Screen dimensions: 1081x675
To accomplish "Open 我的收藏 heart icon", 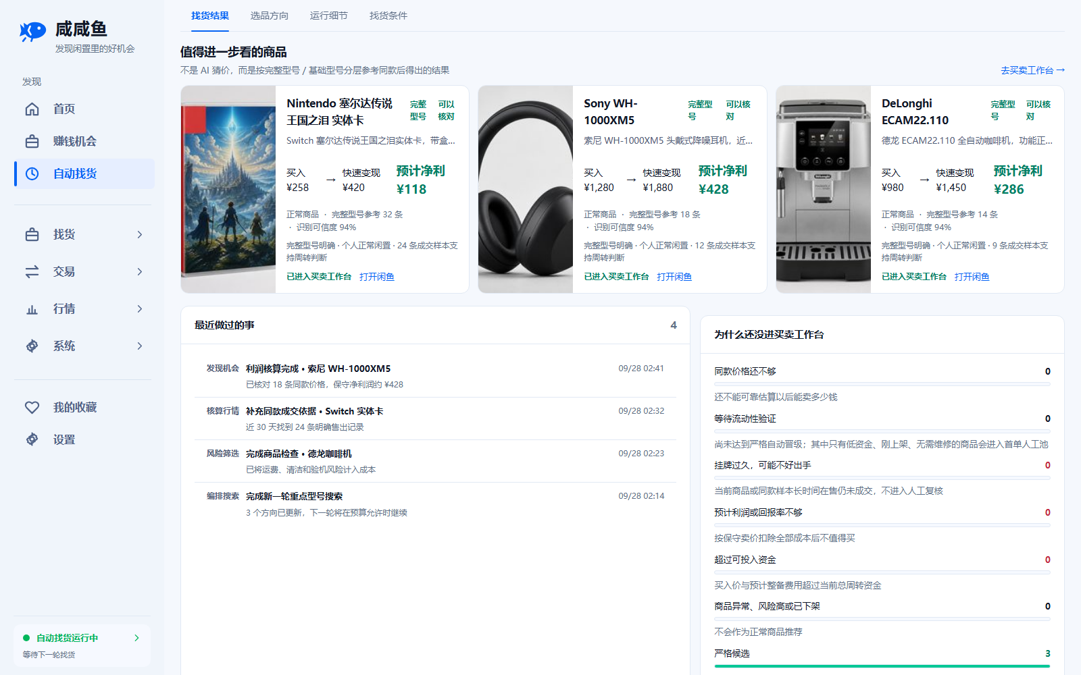I will point(32,407).
